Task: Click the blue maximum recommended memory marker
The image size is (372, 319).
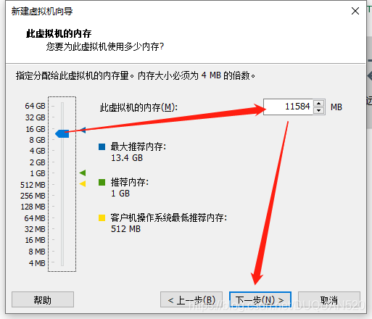Action: coord(83,130)
